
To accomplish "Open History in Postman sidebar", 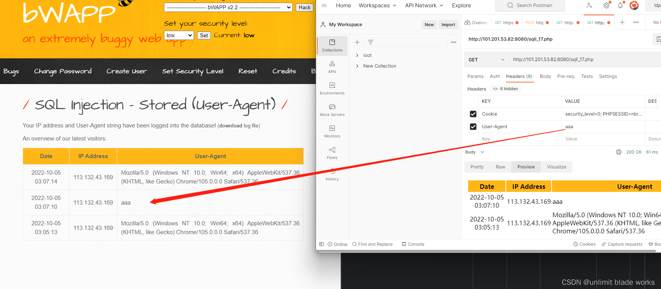I will pyautogui.click(x=332, y=175).
